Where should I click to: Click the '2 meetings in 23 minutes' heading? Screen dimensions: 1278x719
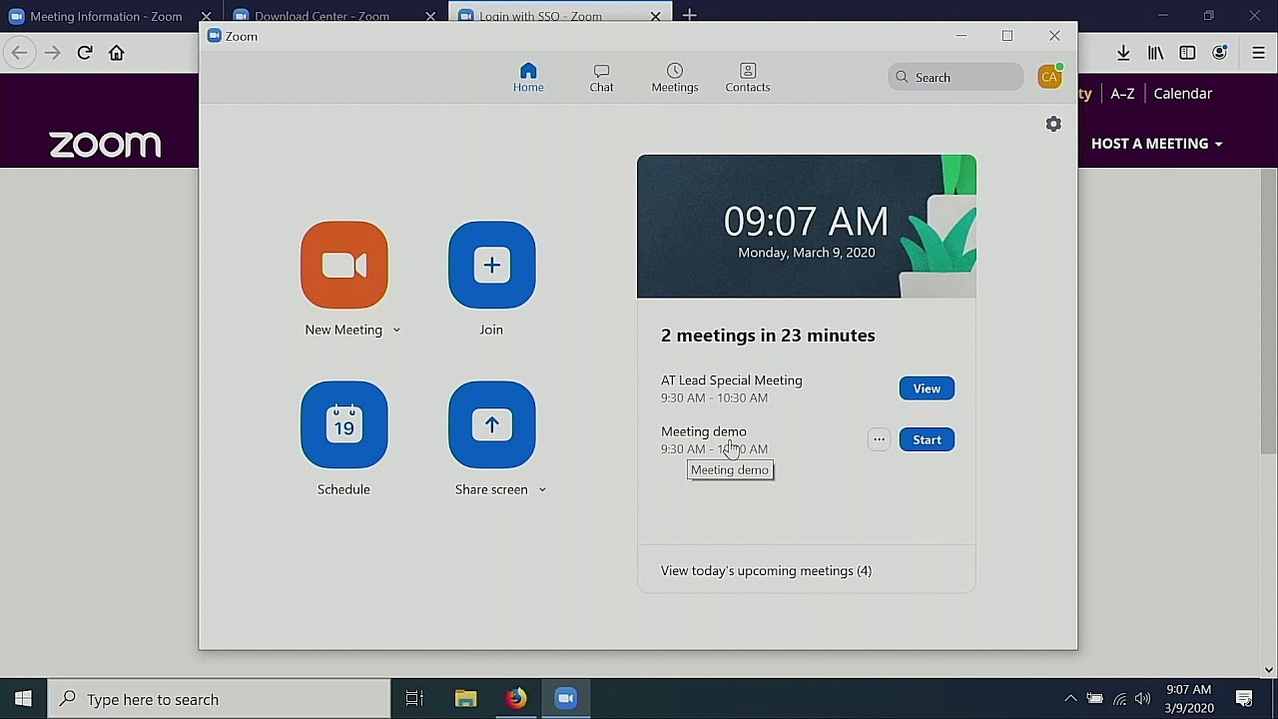click(768, 336)
